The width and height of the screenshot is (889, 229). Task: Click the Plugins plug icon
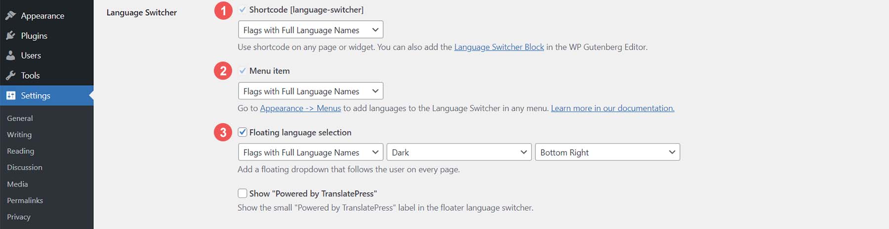pos(10,36)
